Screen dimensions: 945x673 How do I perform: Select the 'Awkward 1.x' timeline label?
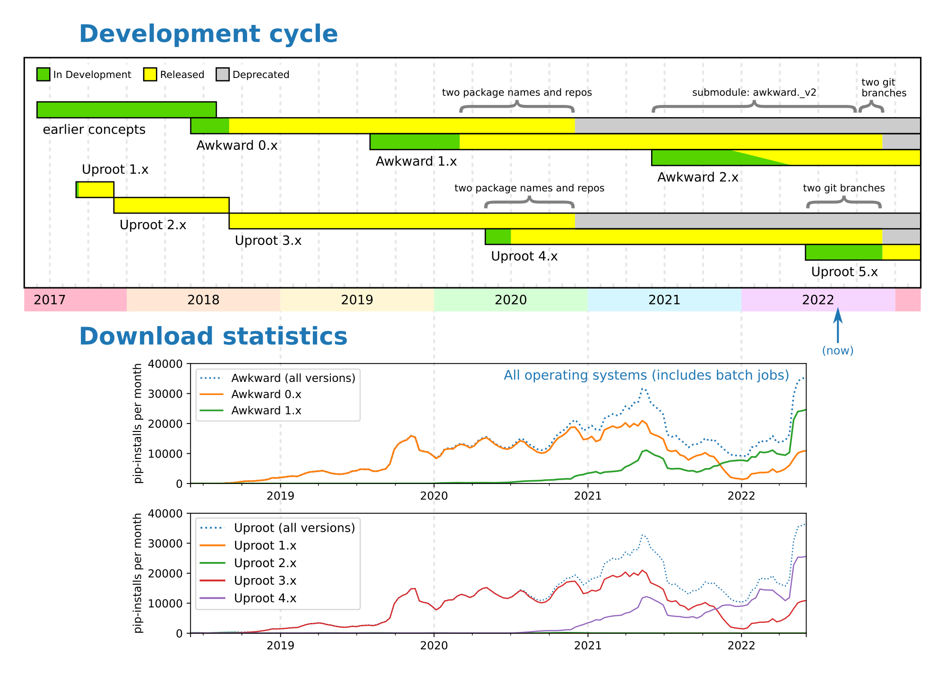coord(416,162)
